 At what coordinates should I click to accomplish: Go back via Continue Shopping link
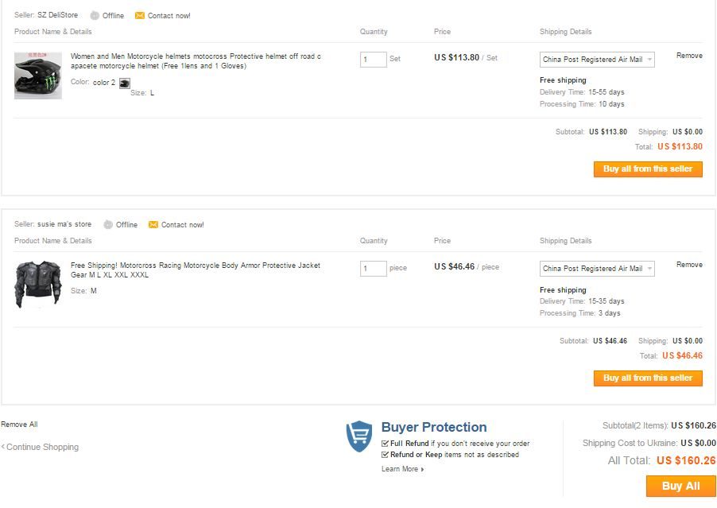pos(40,447)
